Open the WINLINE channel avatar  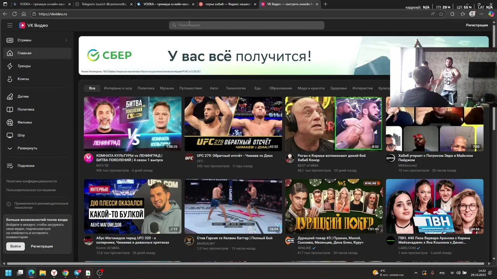290,241
